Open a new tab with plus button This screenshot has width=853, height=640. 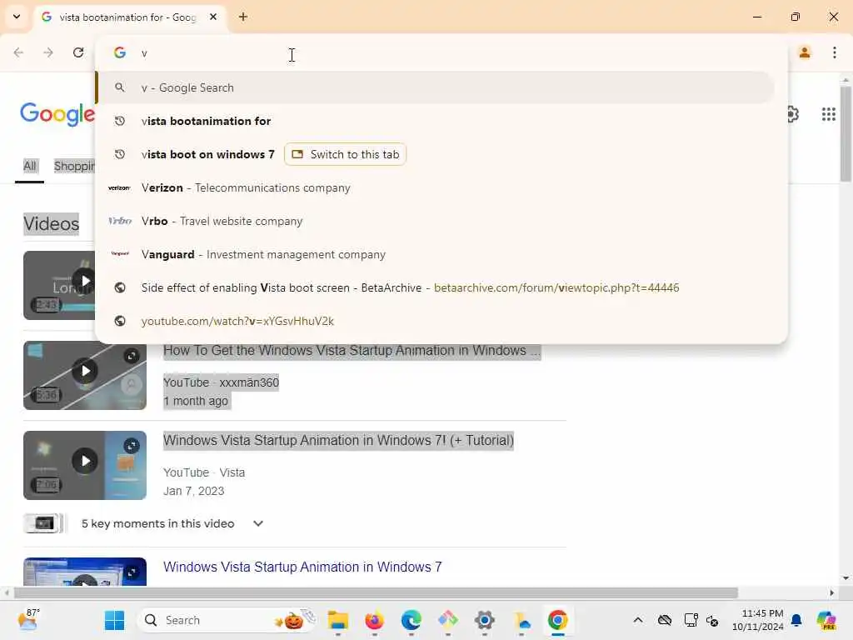[243, 17]
